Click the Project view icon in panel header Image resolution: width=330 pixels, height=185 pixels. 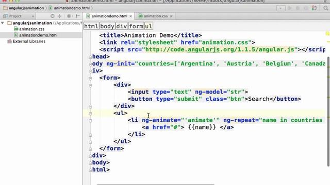pyautogui.click(x=6, y=16)
